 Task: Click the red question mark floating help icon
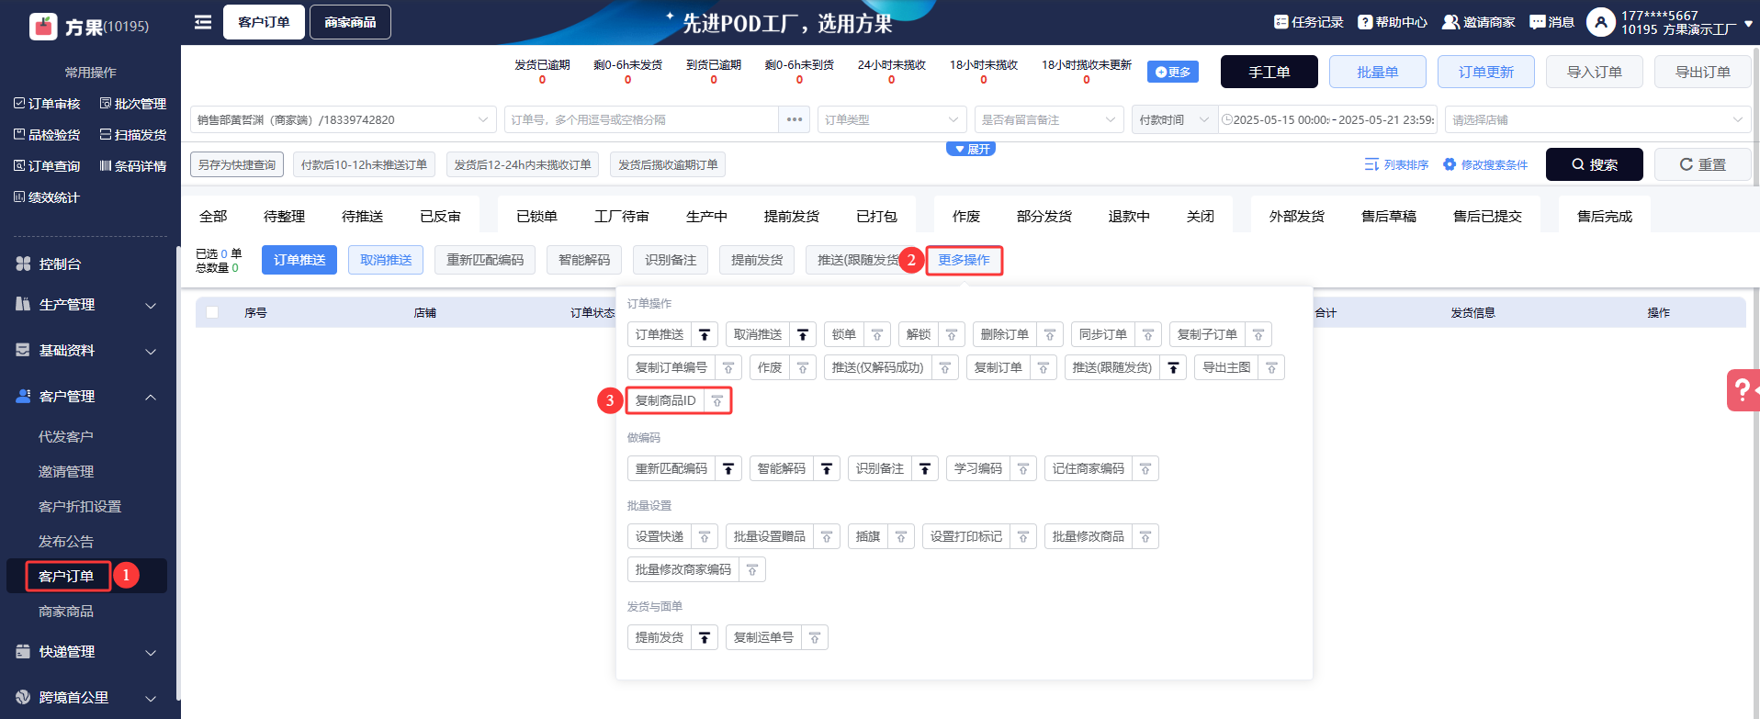tap(1742, 389)
